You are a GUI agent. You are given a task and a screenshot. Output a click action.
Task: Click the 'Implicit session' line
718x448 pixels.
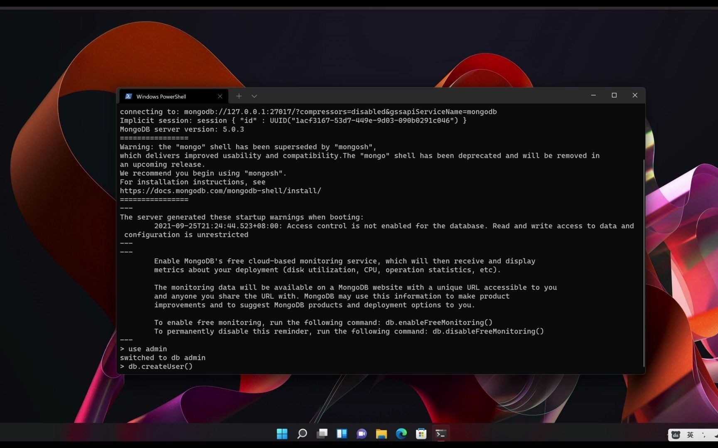[293, 120]
